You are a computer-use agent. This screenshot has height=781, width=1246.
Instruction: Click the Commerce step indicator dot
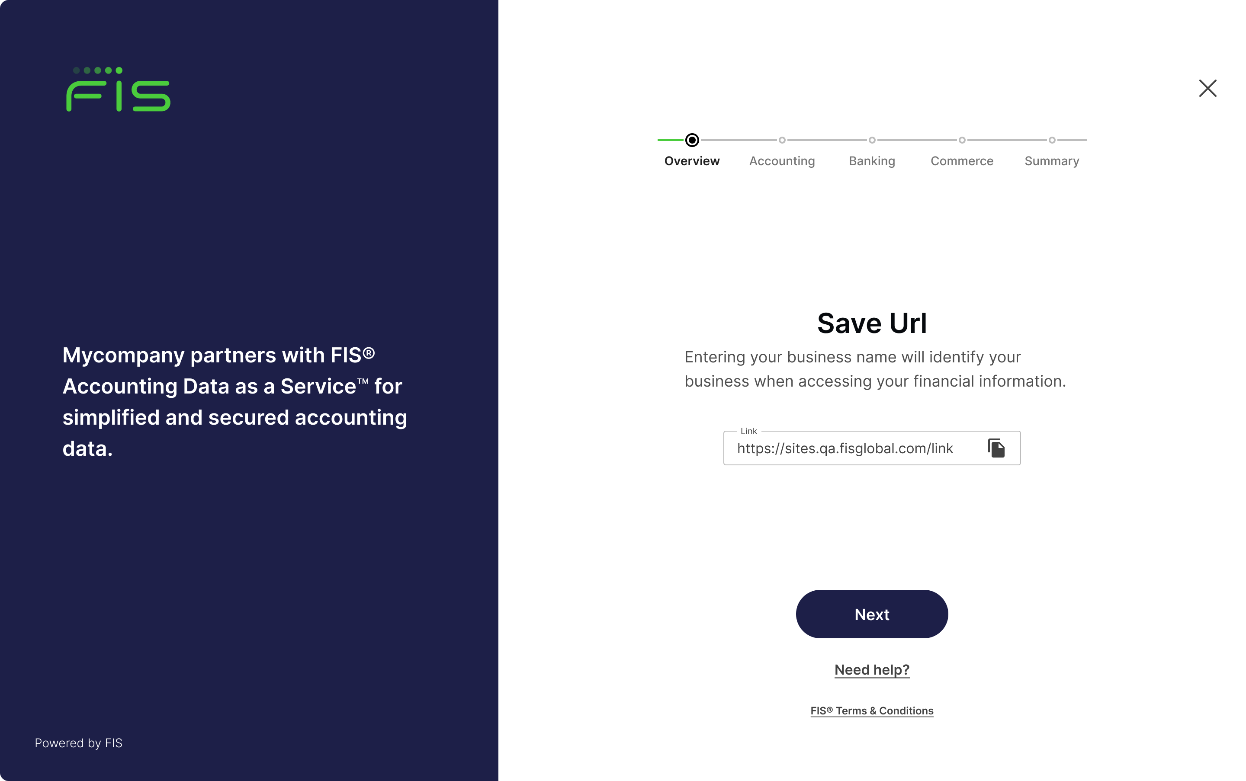pos(961,139)
